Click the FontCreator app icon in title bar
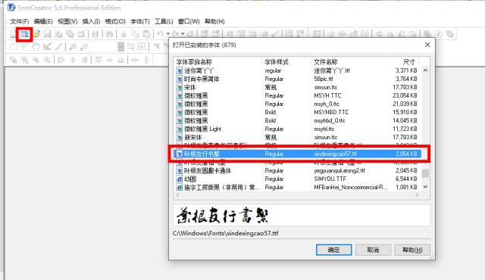This screenshot has width=485, height=280. point(12,7)
